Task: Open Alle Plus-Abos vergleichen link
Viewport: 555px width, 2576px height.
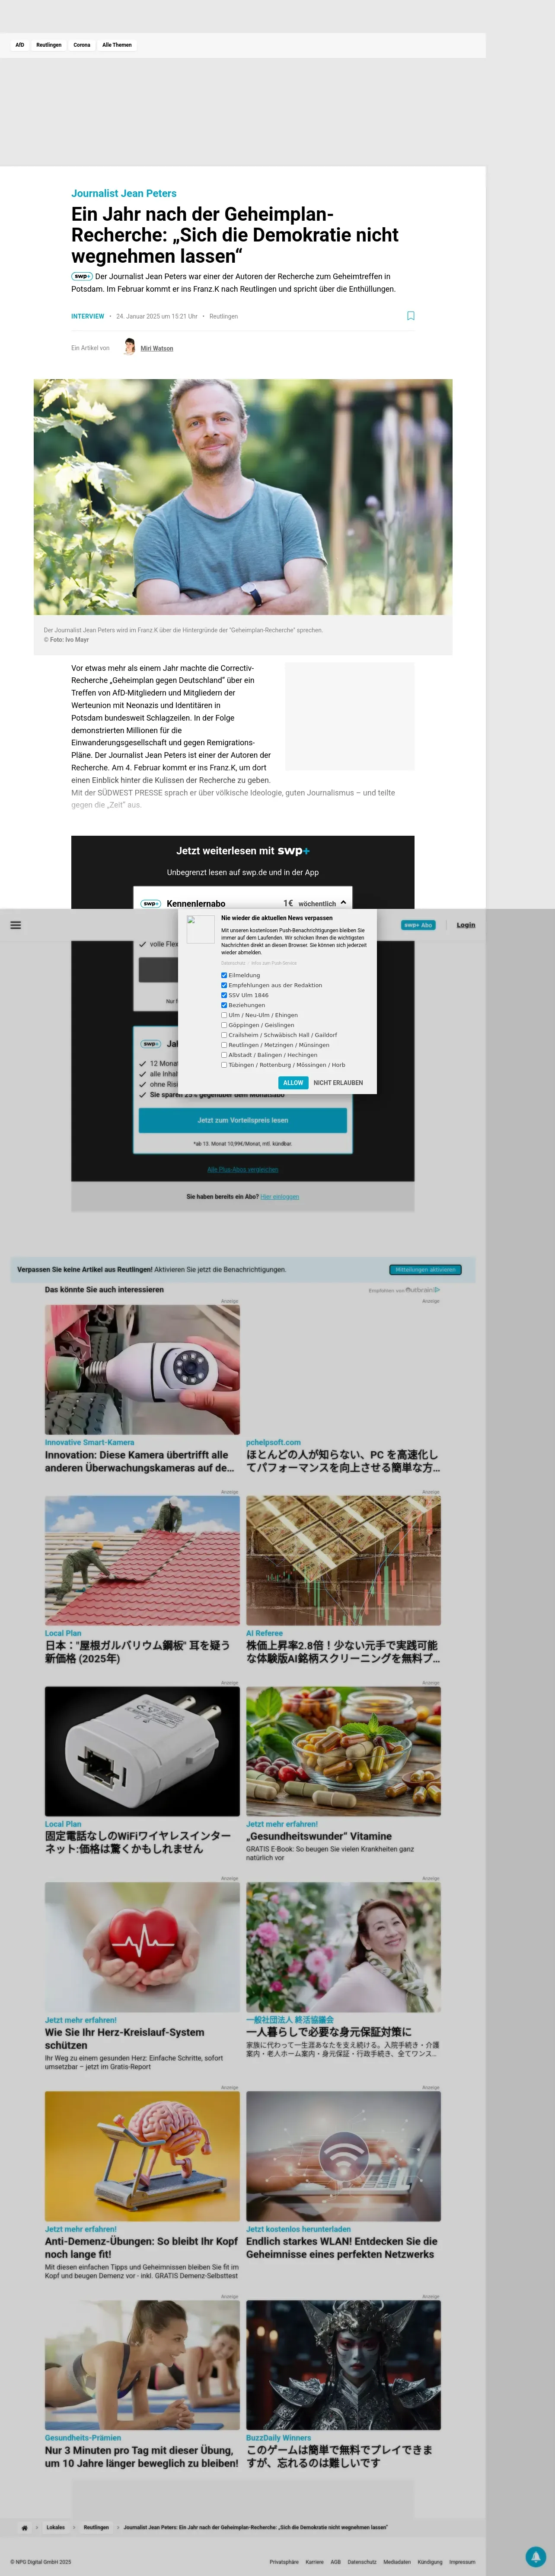Action: [242, 1169]
